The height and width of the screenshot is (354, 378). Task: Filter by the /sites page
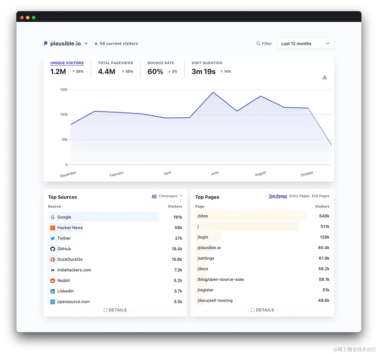click(x=202, y=216)
